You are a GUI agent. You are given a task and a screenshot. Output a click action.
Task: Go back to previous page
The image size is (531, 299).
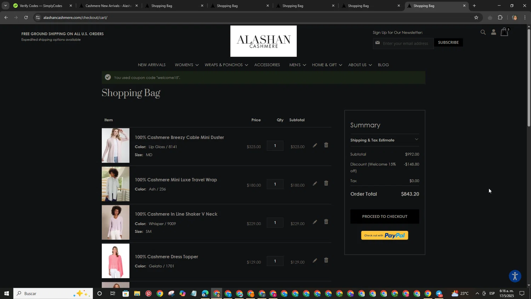pyautogui.click(x=6, y=17)
